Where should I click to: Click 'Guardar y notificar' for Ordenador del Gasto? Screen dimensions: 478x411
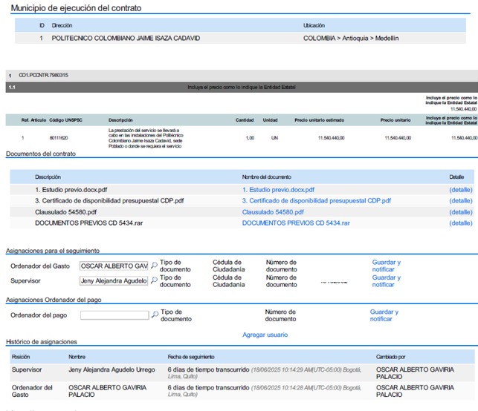[386, 266]
